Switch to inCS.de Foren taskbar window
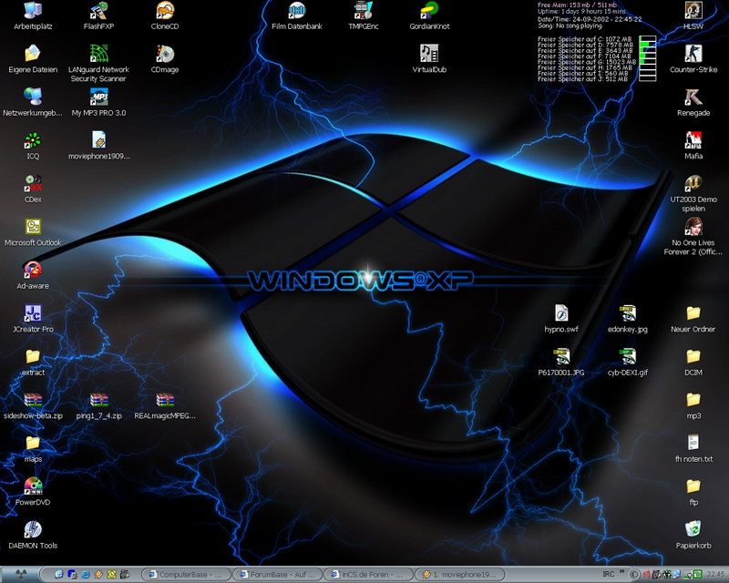The image size is (729, 583). tap(368, 575)
